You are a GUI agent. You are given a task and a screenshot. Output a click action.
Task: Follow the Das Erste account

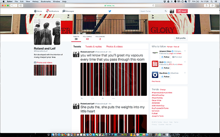[x=166, y=77]
